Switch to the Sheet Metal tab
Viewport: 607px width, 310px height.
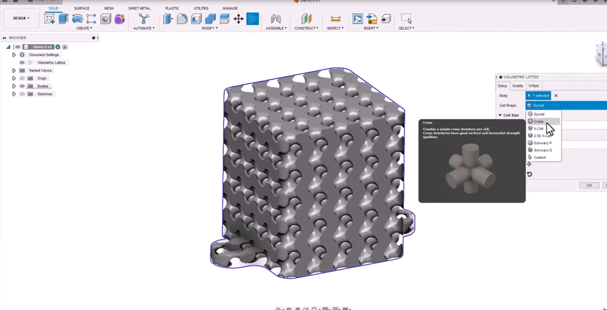coord(139,8)
